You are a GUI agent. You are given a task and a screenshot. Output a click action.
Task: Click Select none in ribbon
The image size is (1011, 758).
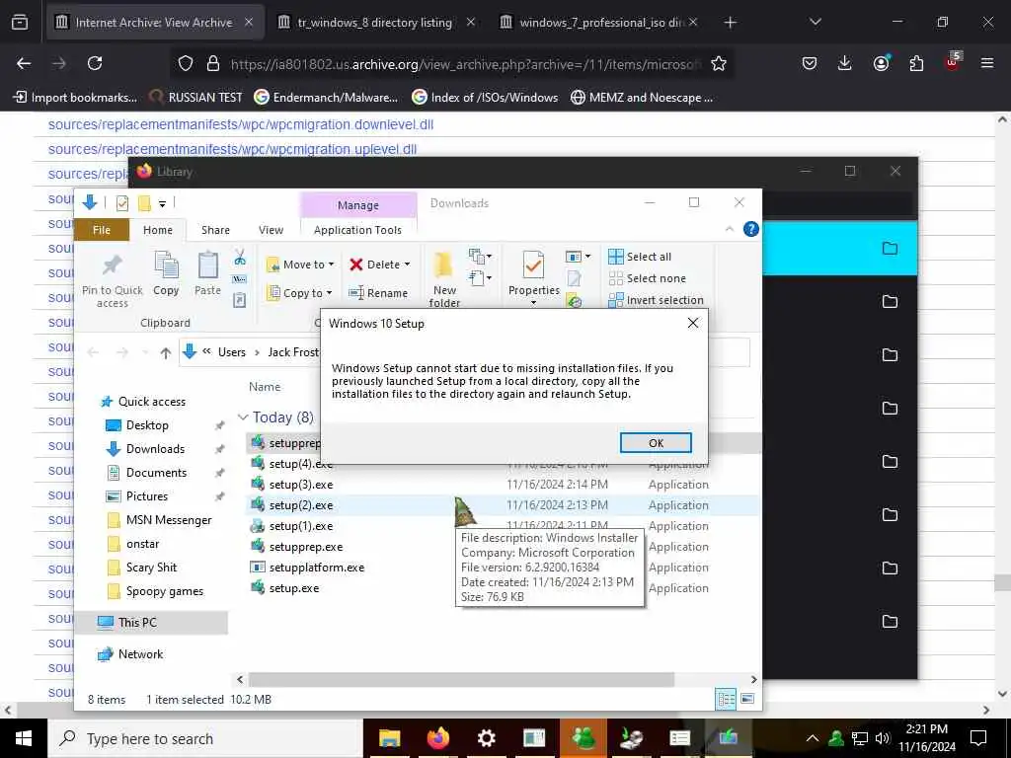pyautogui.click(x=648, y=278)
